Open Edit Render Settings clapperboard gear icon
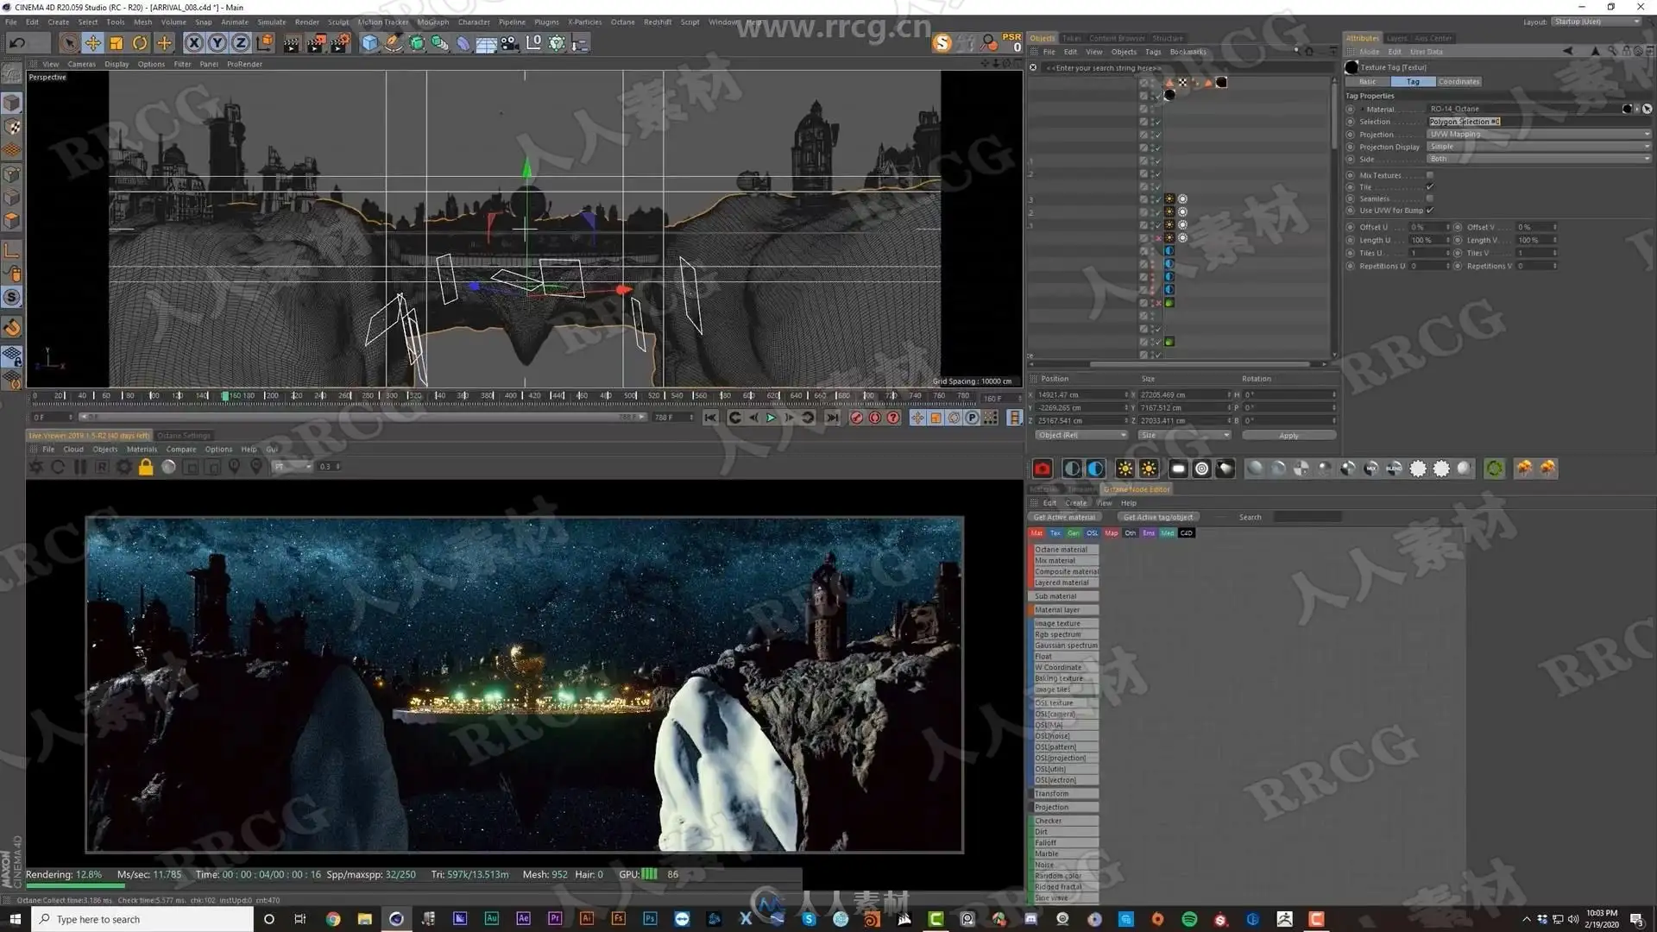The height and width of the screenshot is (932, 1657). pos(340,42)
